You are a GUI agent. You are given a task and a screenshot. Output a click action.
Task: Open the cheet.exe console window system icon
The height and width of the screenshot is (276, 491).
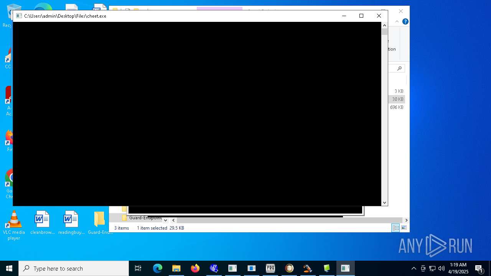pos(19,16)
